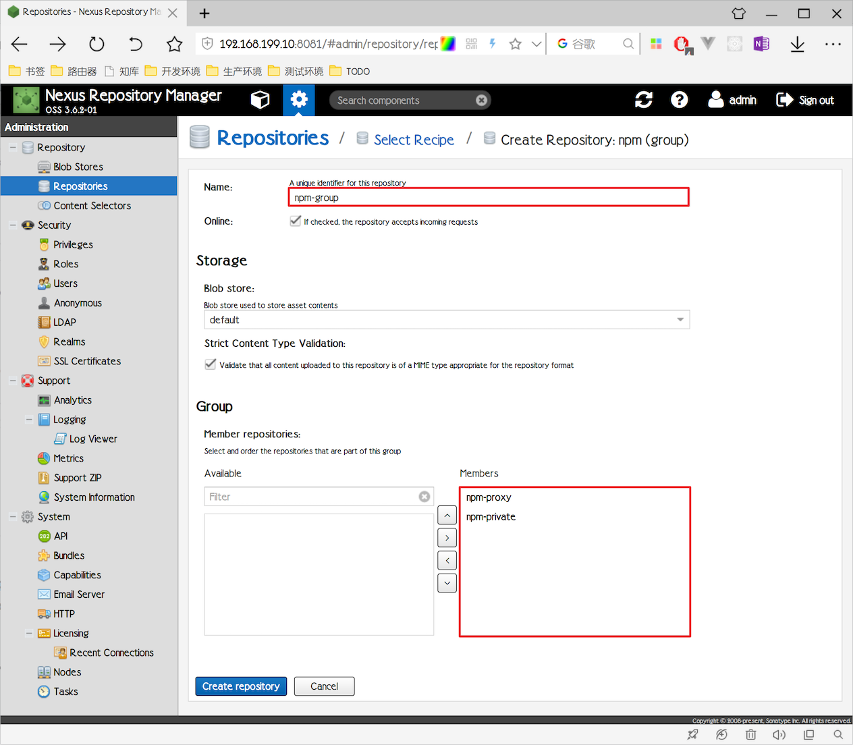853x745 pixels.
Task: Select Repositories in the sidebar tree
Action: 80,186
